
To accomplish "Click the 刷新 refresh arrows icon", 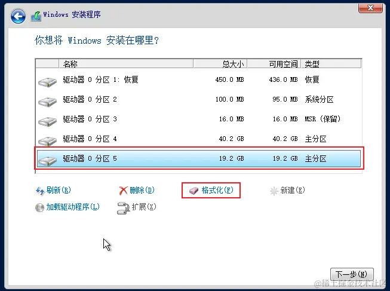I will 40,191.
